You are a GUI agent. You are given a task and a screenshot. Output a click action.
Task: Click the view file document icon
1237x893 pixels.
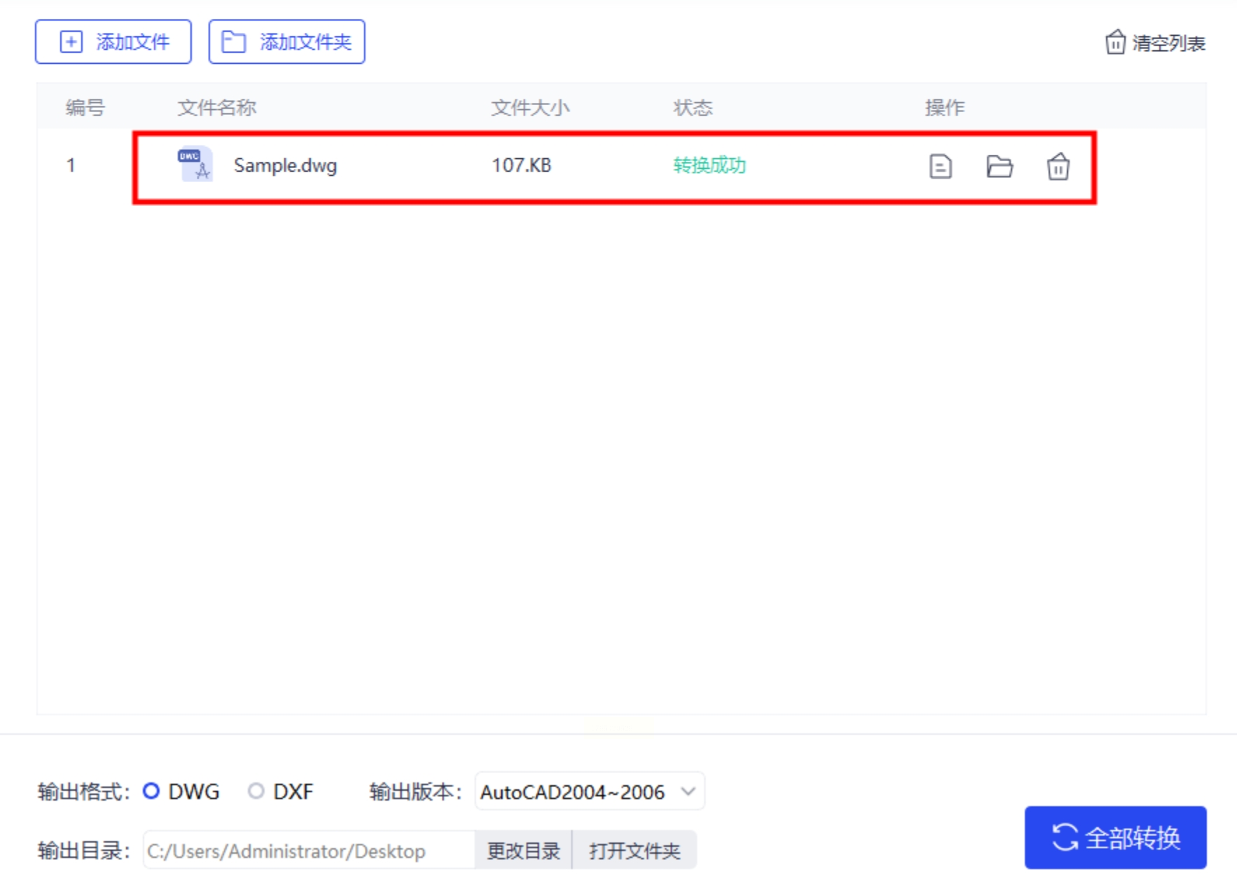(x=940, y=167)
